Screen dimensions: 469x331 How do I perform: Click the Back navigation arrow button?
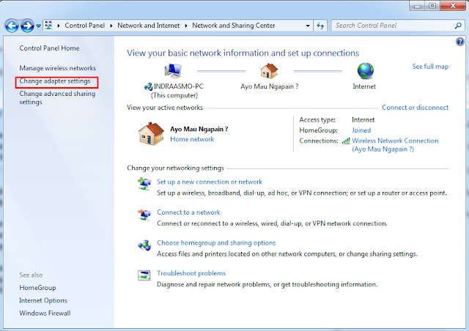tap(12, 26)
